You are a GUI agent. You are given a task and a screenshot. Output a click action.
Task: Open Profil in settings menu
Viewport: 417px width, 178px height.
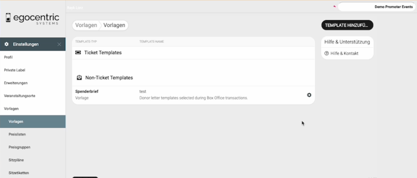tap(9, 57)
